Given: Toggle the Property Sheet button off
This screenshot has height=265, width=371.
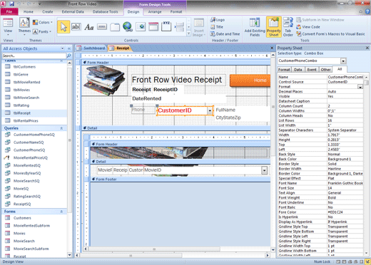Looking at the screenshot, I should 274,27.
